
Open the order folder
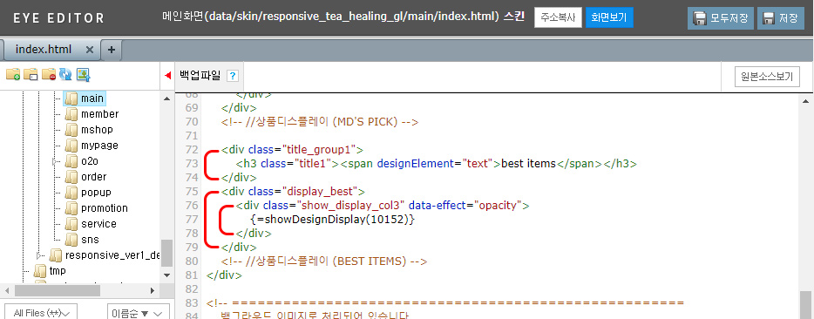pos(93,177)
